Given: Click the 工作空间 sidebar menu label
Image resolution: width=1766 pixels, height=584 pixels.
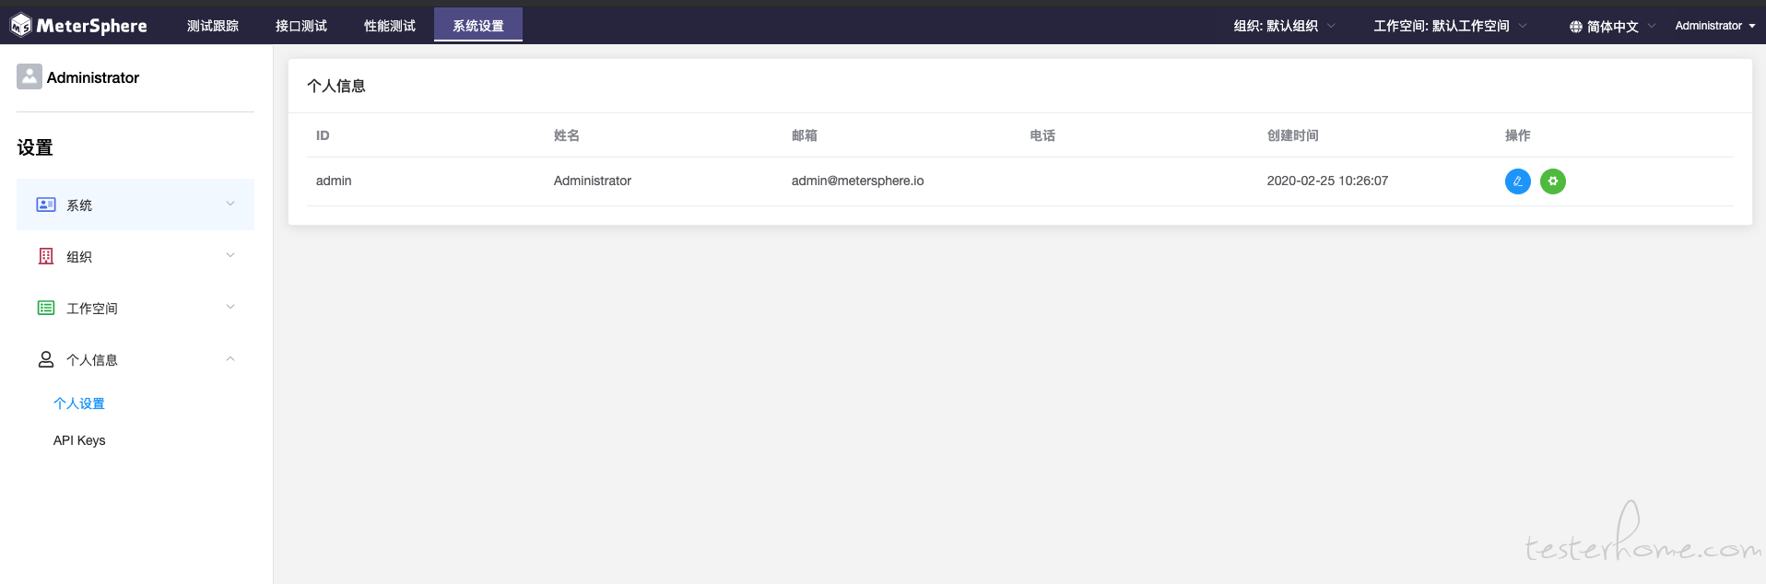Looking at the screenshot, I should (x=92, y=309).
